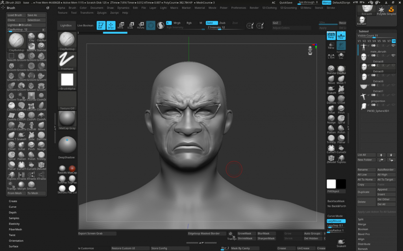Toggle the Floor grid button

click(x=341, y=36)
